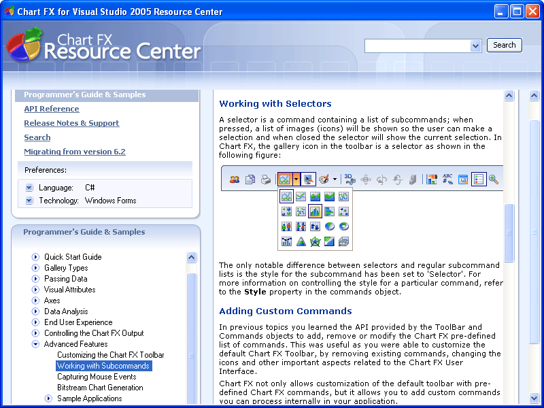Click inside the search text field
This screenshot has width=544, height=408.
point(417,46)
